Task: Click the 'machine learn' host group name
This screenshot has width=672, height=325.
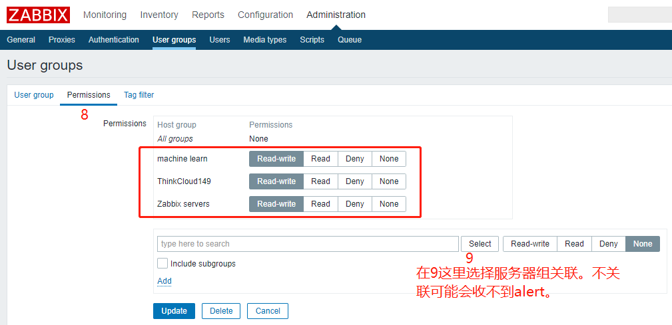Action: point(182,159)
